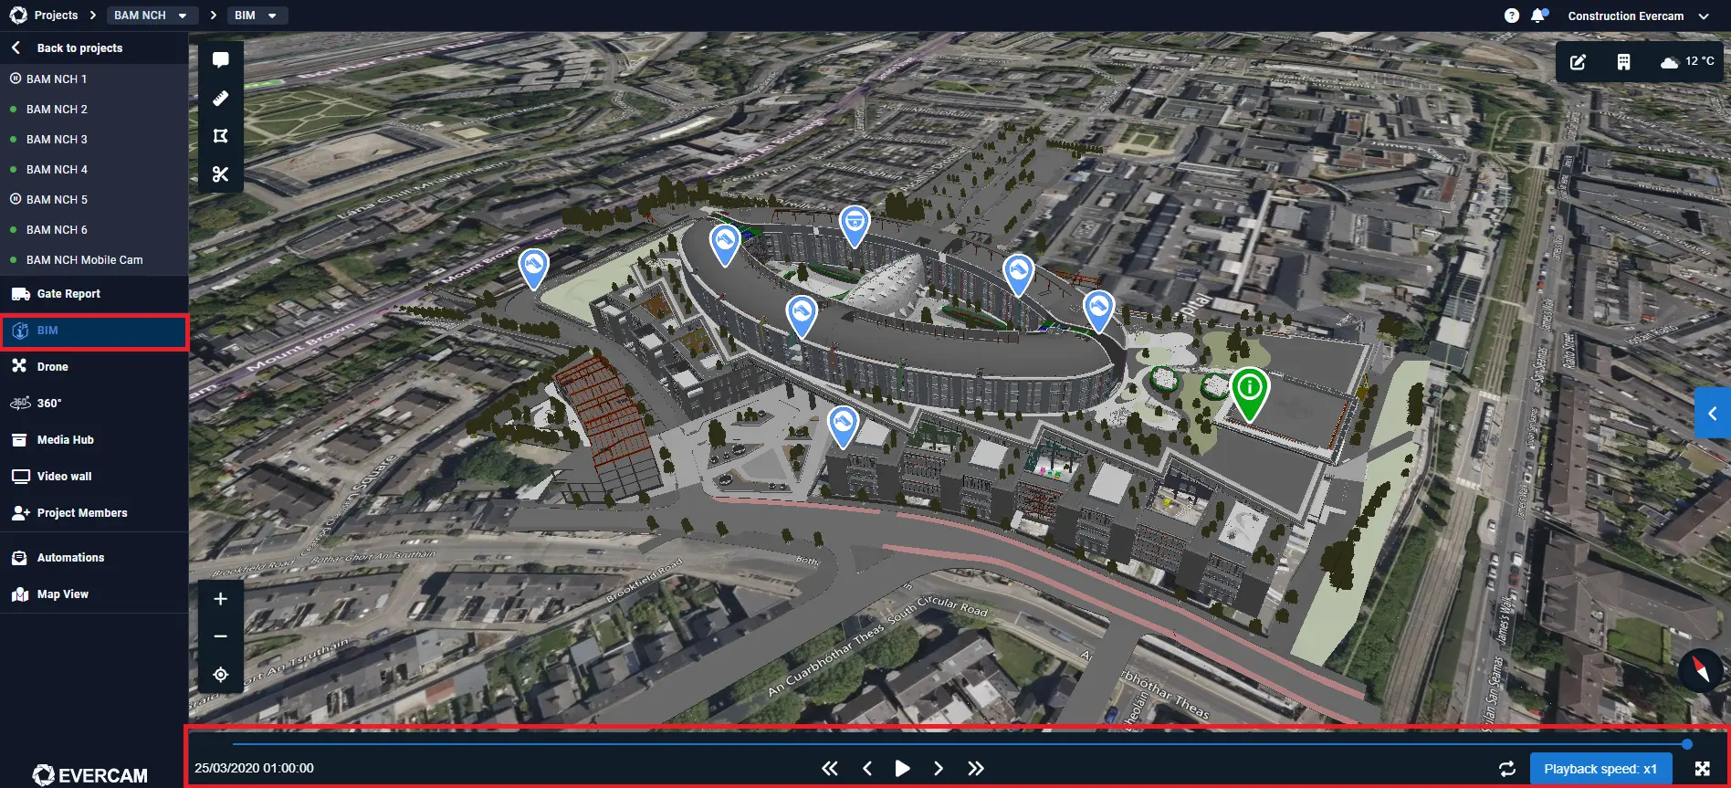Expand the right side panel arrow

click(1713, 413)
